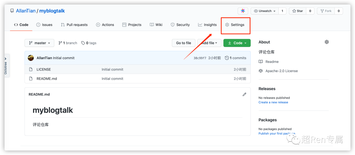Click the myblogtalk repository name link
The height and width of the screenshot is (155, 355).
52,11
